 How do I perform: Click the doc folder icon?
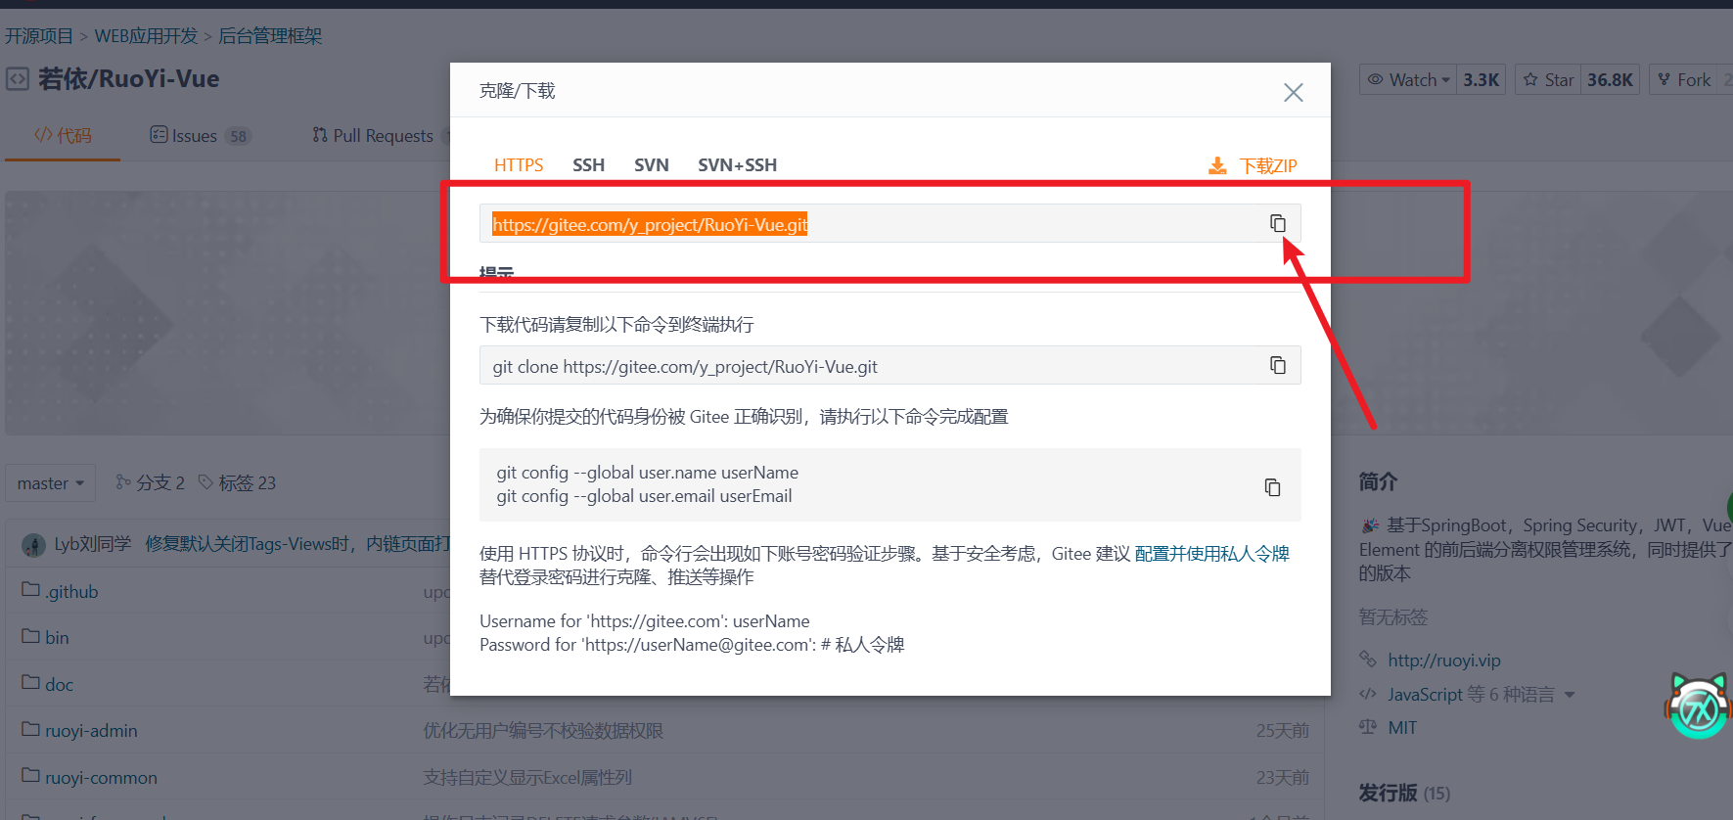[30, 681]
